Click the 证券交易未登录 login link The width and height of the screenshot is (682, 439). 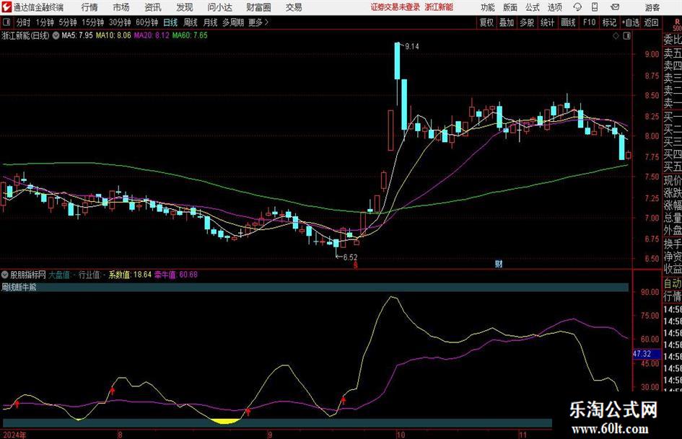[395, 7]
